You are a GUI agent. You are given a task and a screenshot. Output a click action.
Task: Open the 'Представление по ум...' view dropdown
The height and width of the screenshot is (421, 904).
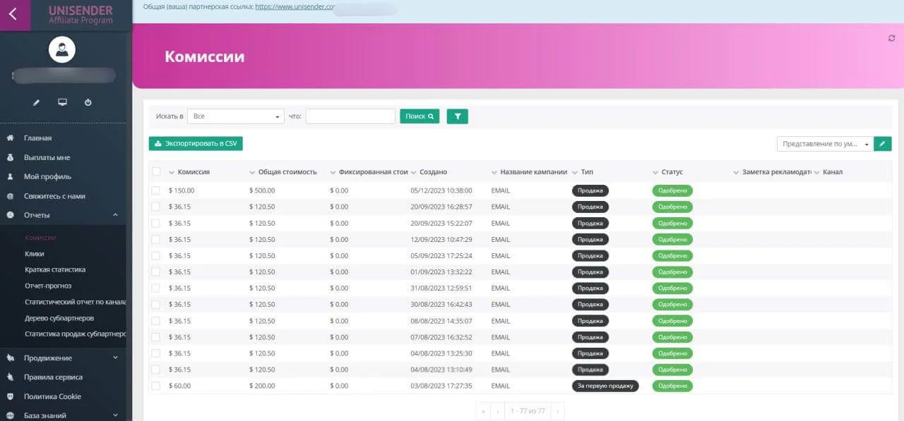point(825,144)
